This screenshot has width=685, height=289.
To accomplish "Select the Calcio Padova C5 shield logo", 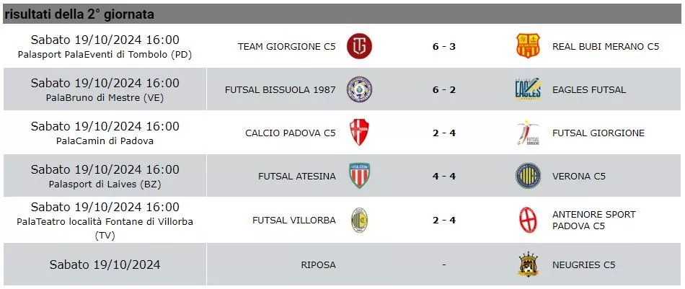I will pos(359,133).
